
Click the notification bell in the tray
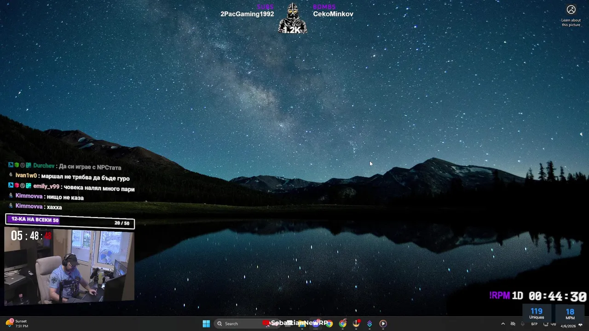(x=581, y=325)
